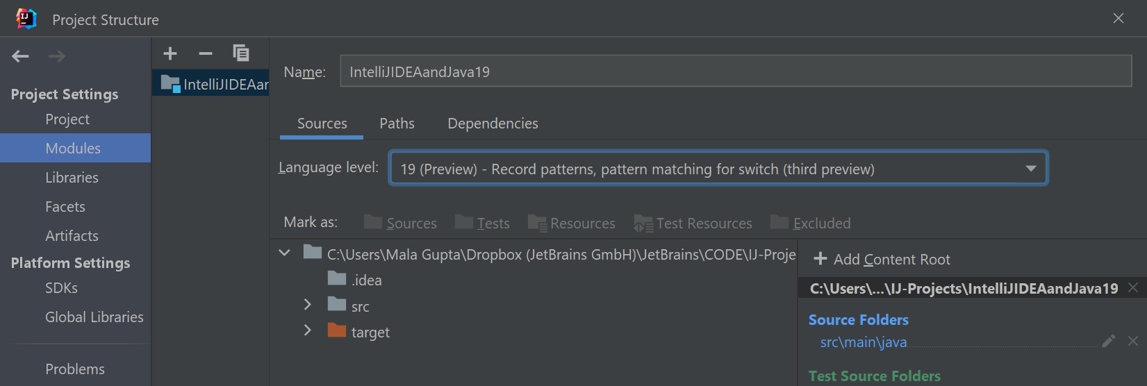Remove selected module with minus icon
The width and height of the screenshot is (1147, 386).
(206, 53)
